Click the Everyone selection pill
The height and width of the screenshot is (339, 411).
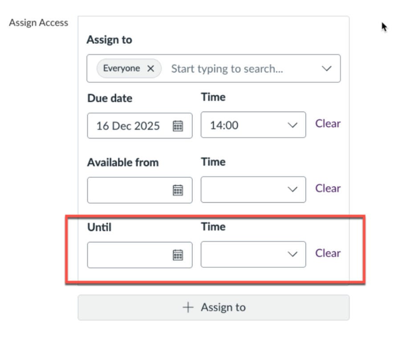pyautogui.click(x=125, y=68)
